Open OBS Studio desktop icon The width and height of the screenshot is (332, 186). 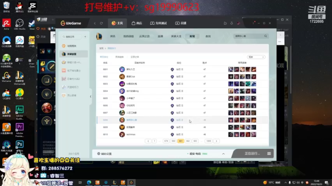point(20,24)
